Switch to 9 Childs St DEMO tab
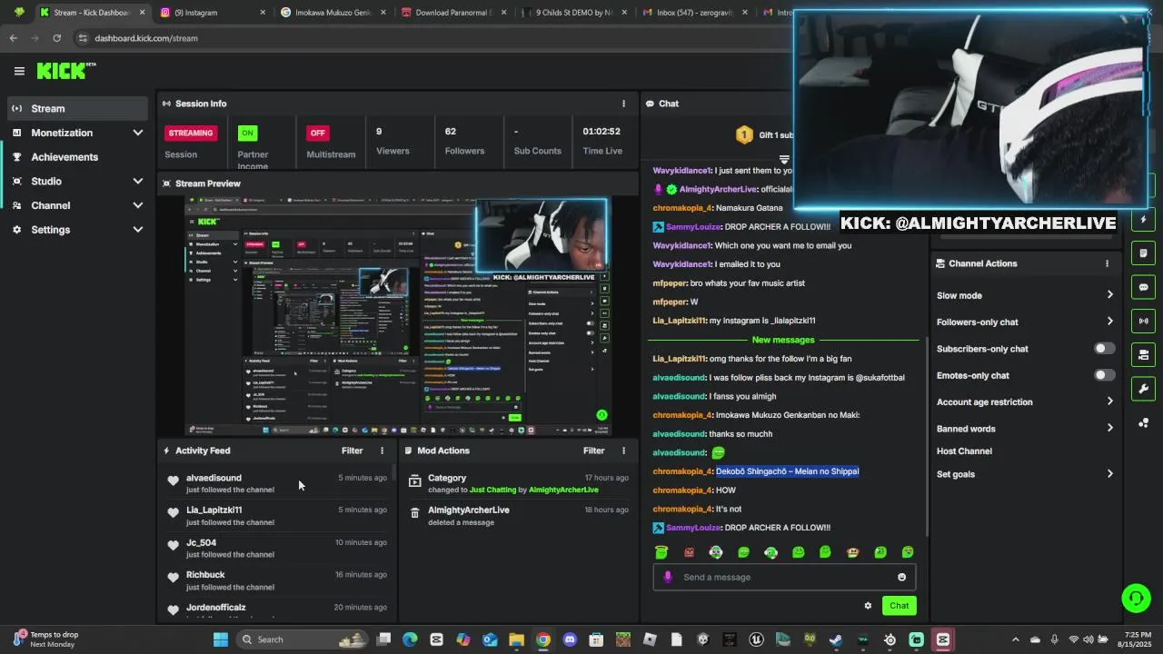The width and height of the screenshot is (1163, 654). click(x=573, y=13)
